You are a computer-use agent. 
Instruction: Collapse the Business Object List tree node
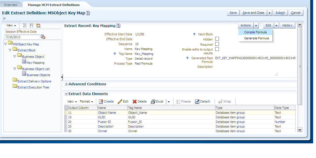pyautogui.click(x=15, y=69)
